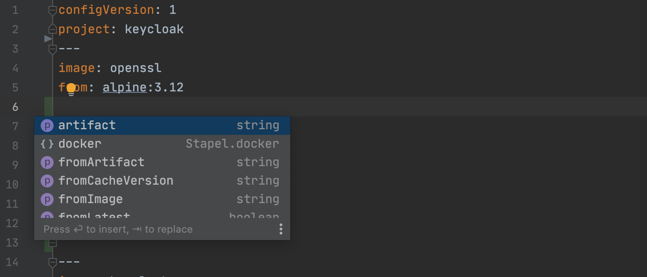Collapse the fold marker at configVersion line
647x277 pixels.
[x=53, y=10]
